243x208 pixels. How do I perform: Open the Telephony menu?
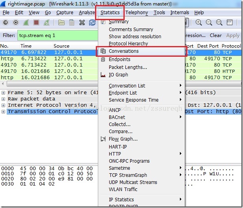click(136, 13)
